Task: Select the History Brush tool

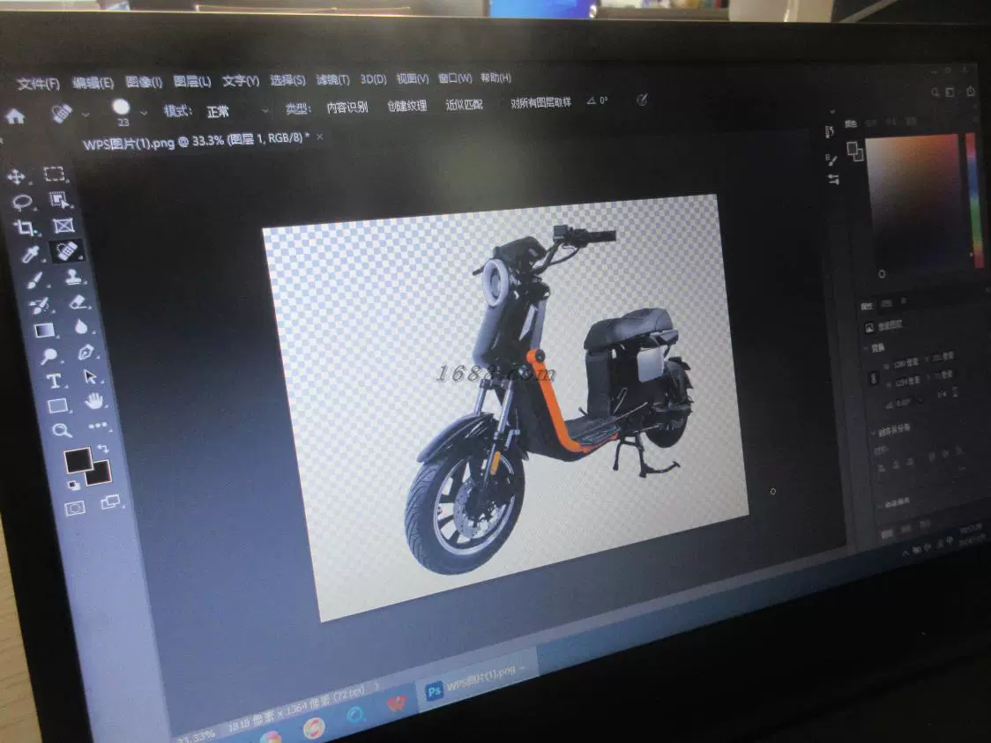Action: 39,306
